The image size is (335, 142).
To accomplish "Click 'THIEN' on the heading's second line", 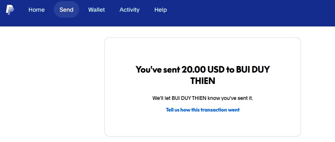I will 203,81.
